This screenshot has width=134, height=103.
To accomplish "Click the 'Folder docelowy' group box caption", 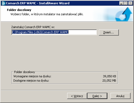I will coord(25,72).
